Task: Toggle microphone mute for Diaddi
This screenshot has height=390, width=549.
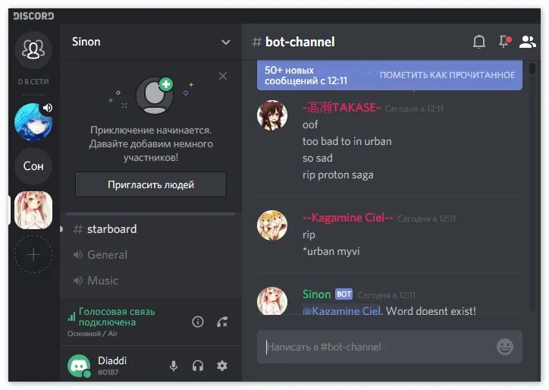Action: [174, 366]
